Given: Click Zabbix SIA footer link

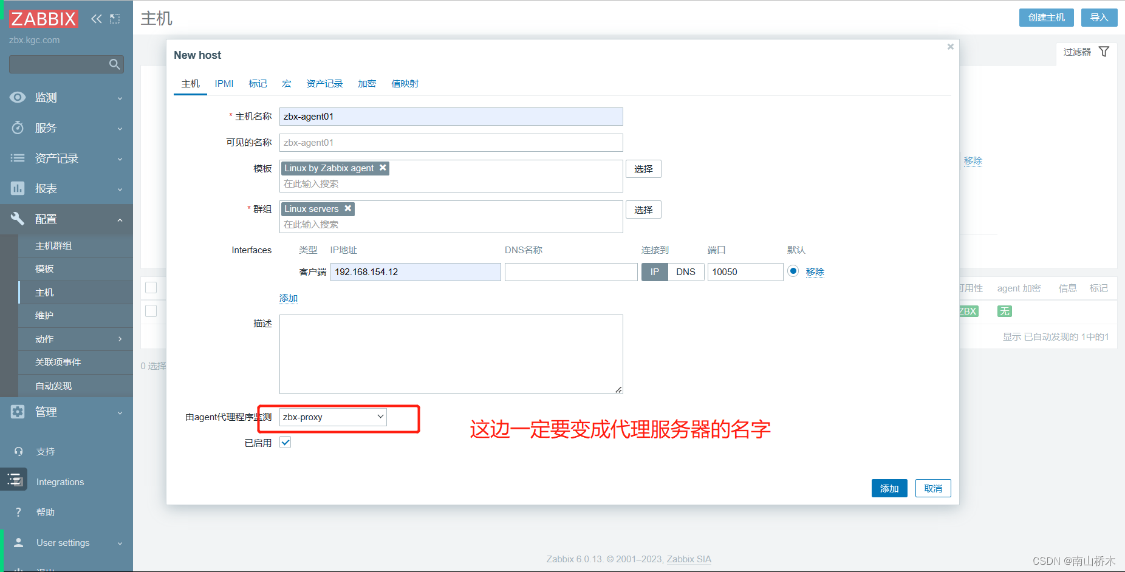Looking at the screenshot, I should [689, 559].
